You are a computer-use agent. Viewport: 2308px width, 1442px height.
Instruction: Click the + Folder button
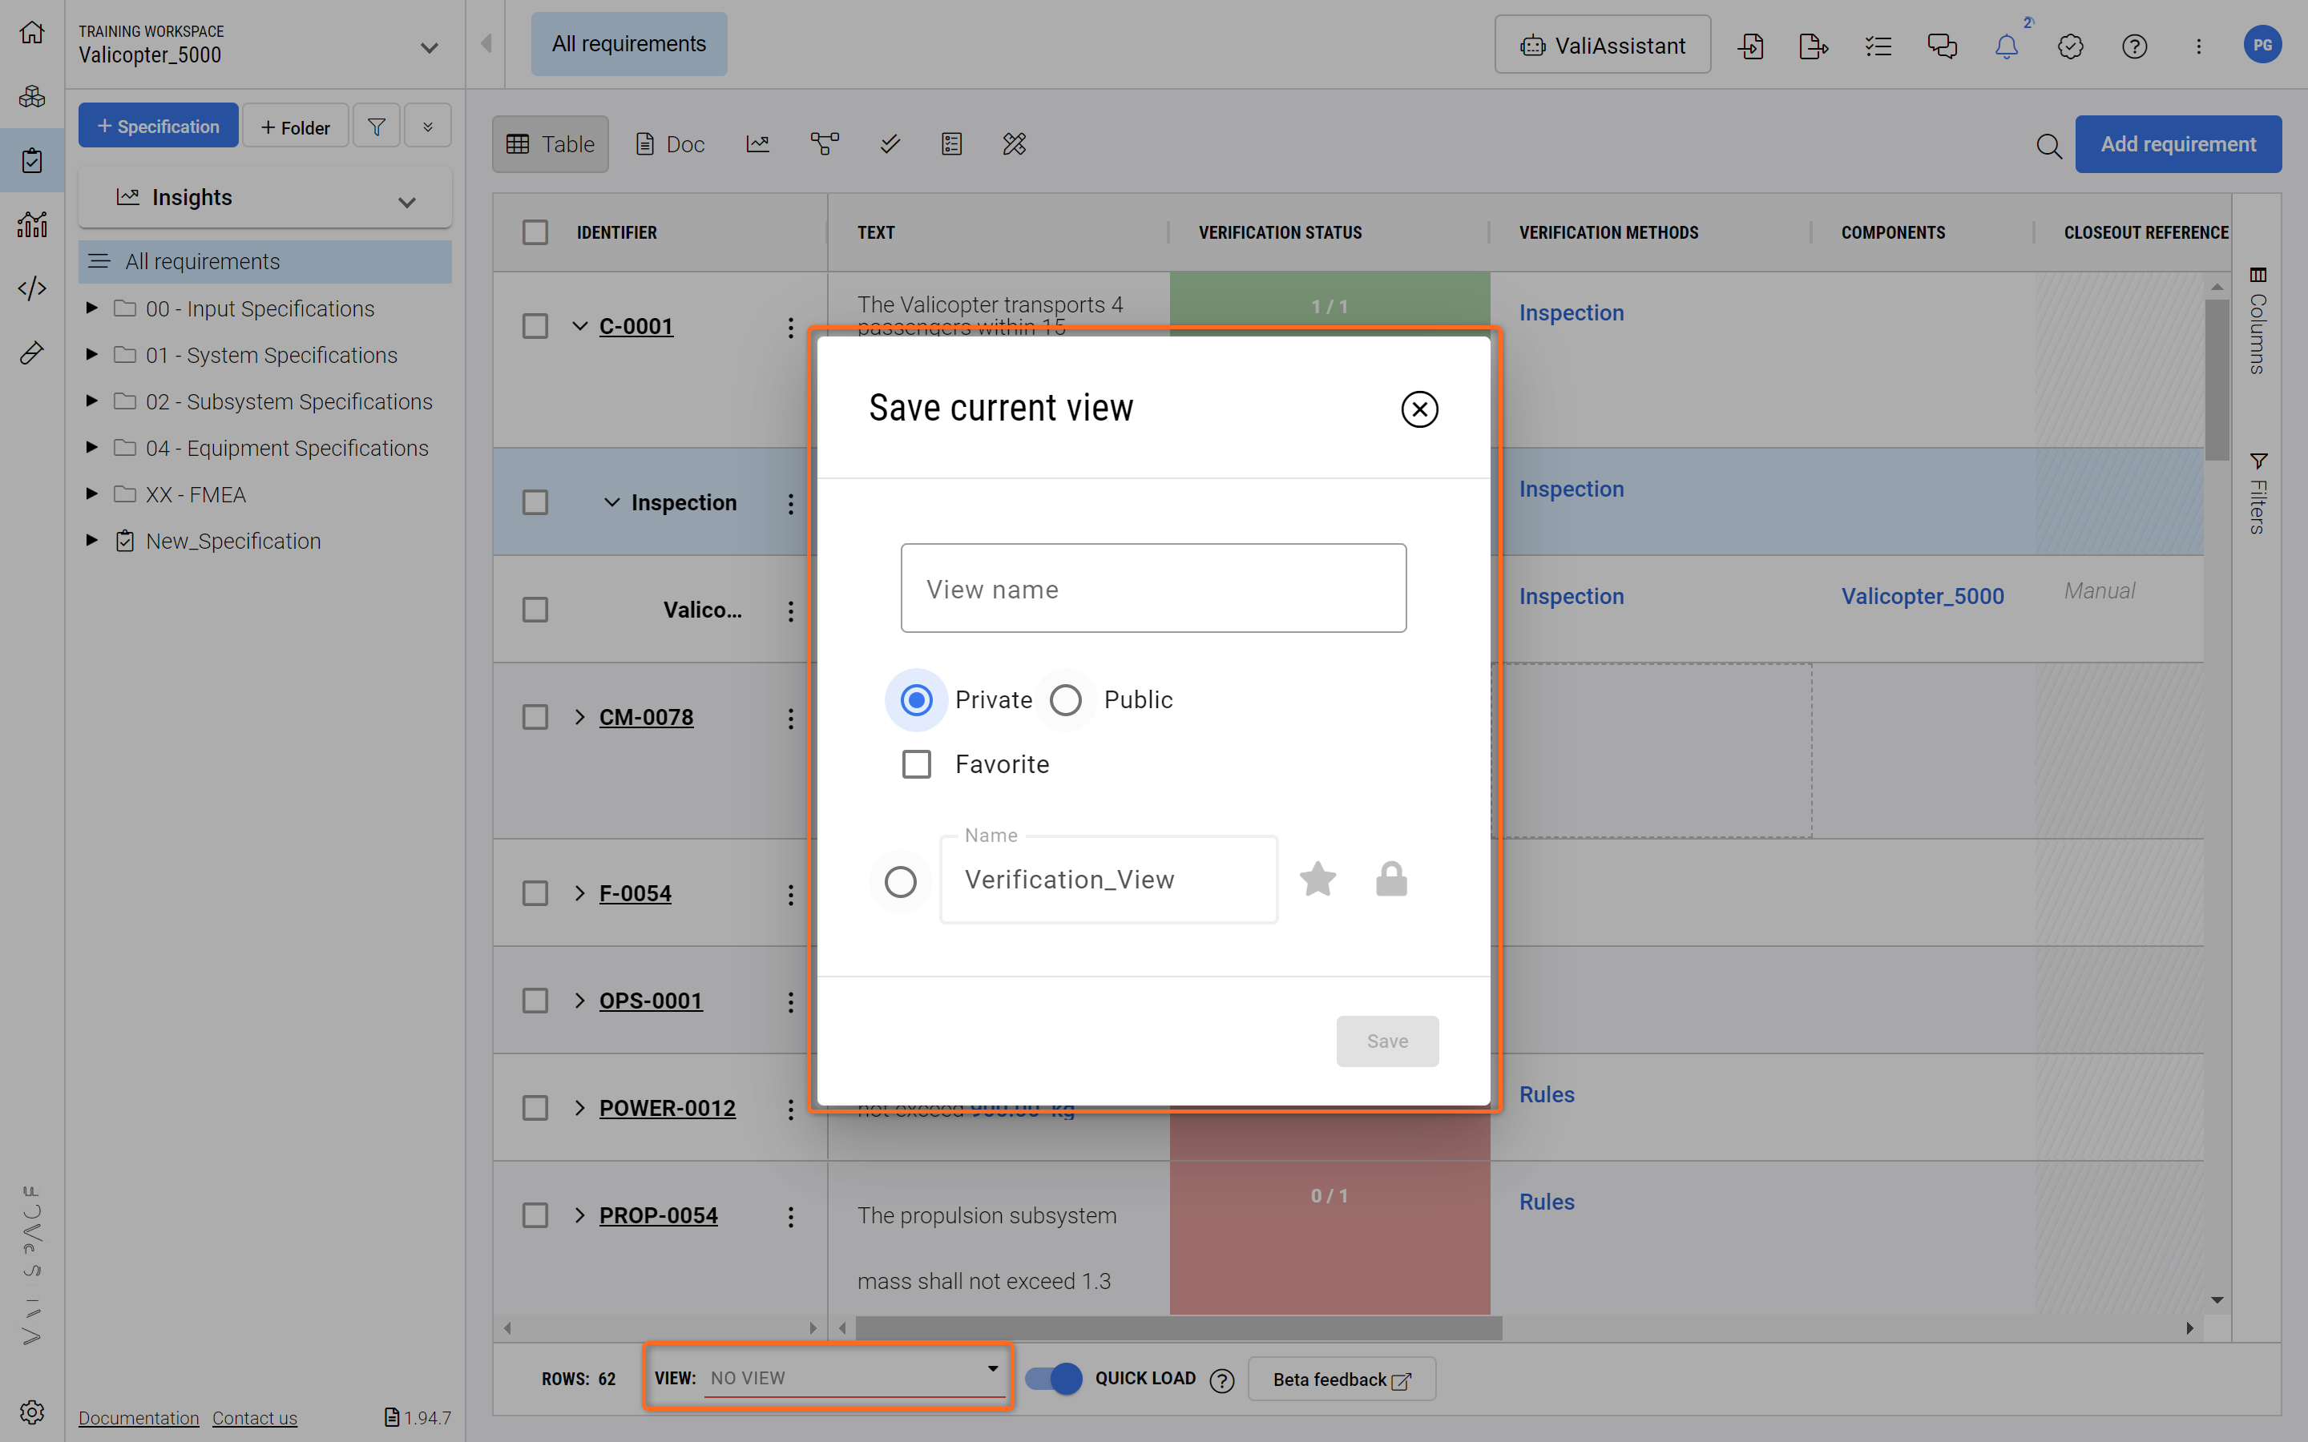click(x=296, y=126)
